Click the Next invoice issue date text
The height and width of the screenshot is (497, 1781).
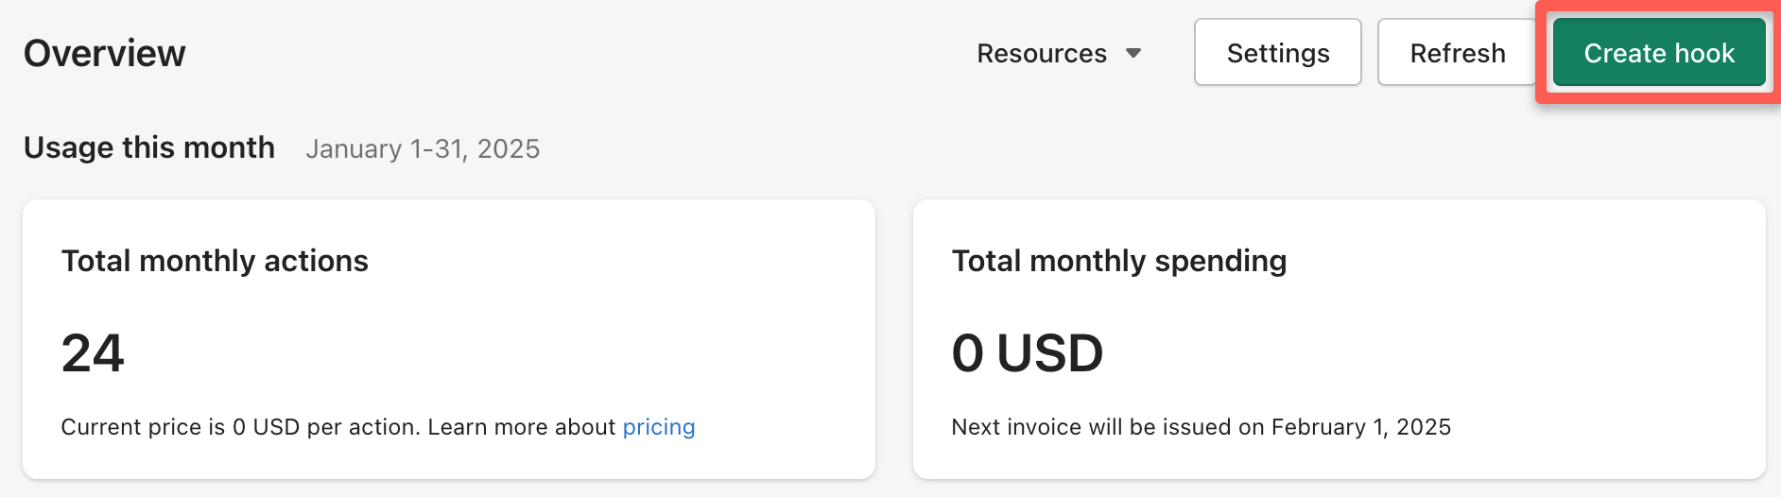[1202, 427]
